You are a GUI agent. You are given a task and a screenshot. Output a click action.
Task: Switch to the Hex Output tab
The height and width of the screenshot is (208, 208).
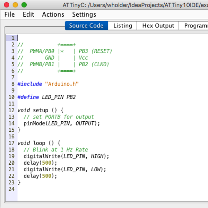tap(158, 26)
